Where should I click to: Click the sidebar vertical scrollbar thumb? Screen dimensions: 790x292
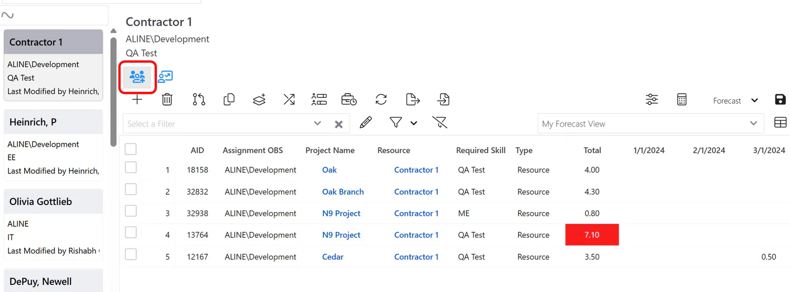click(114, 91)
